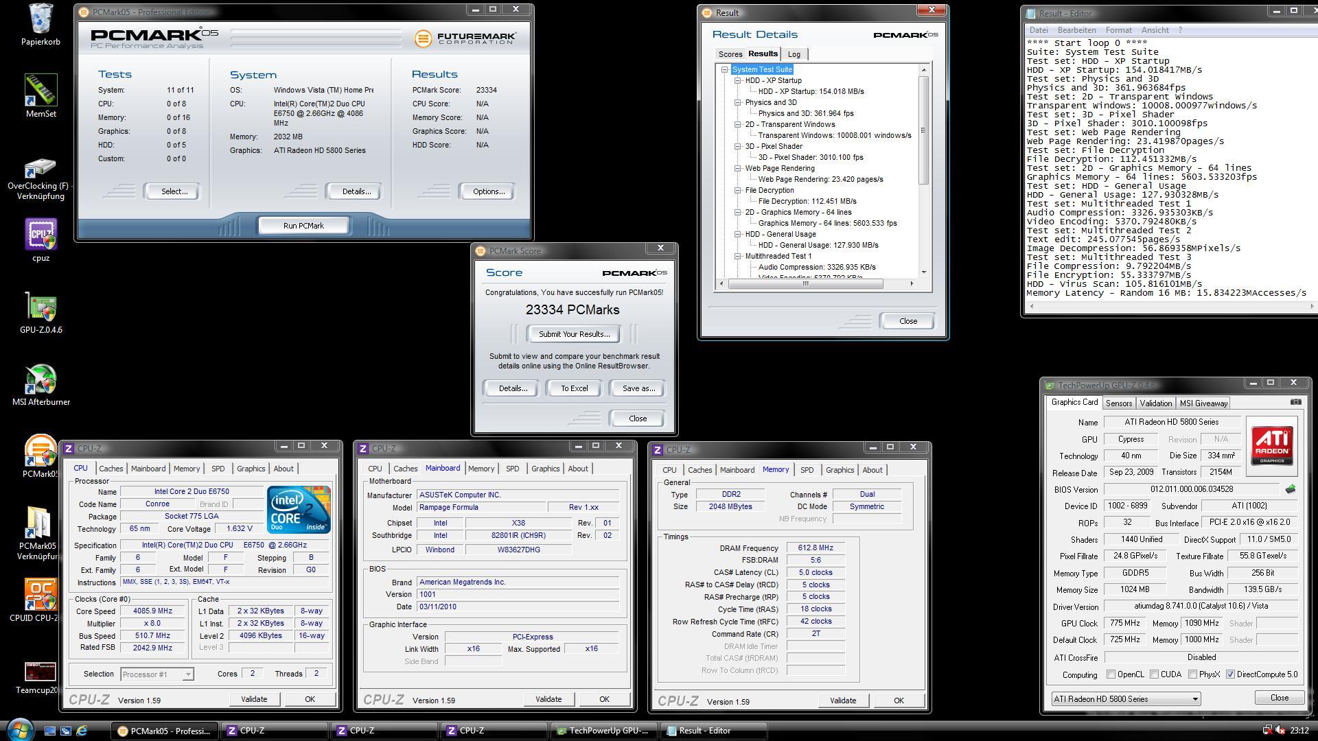Click the DRAM Frequency value field

[x=816, y=548]
